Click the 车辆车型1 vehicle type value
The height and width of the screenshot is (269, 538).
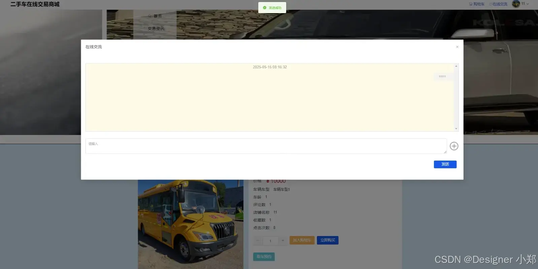pyautogui.click(x=281, y=190)
